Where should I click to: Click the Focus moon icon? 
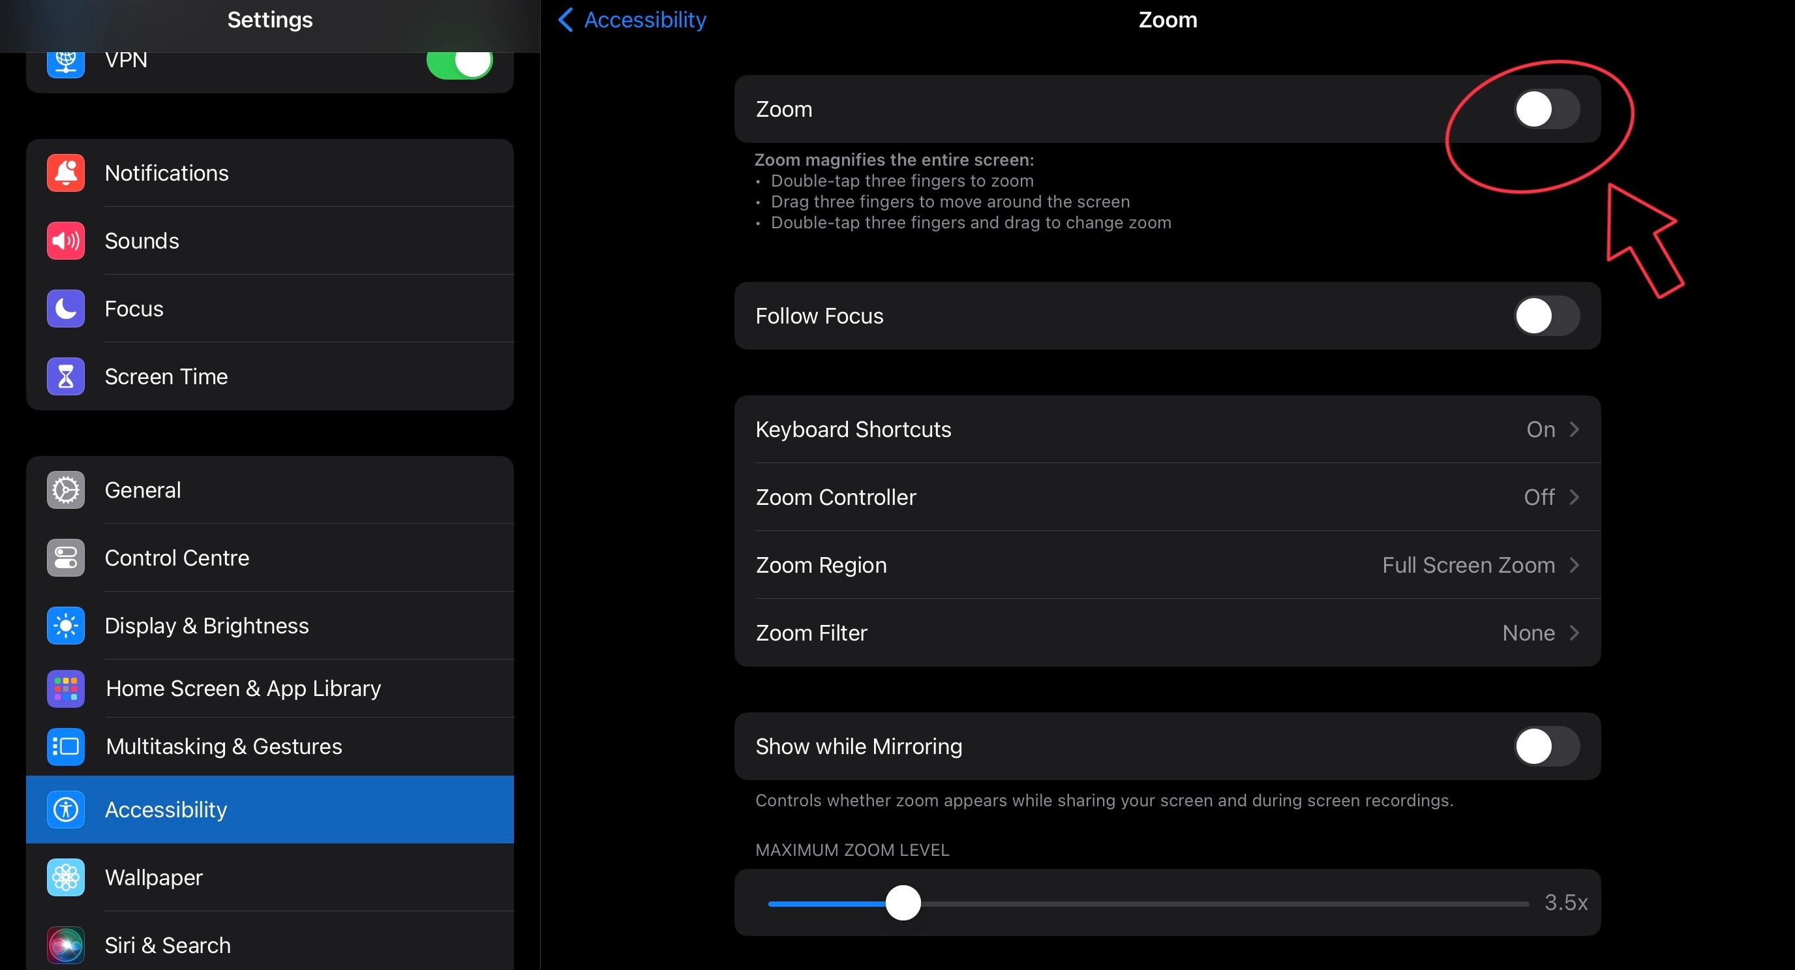tap(65, 309)
